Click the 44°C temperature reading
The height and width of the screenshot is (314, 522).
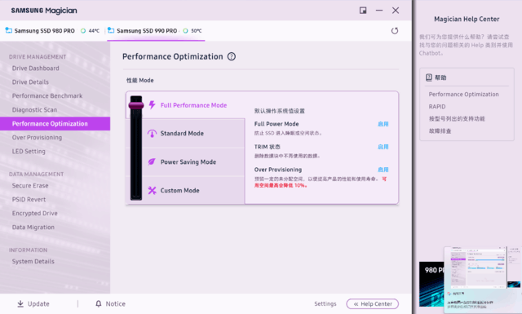pos(94,31)
